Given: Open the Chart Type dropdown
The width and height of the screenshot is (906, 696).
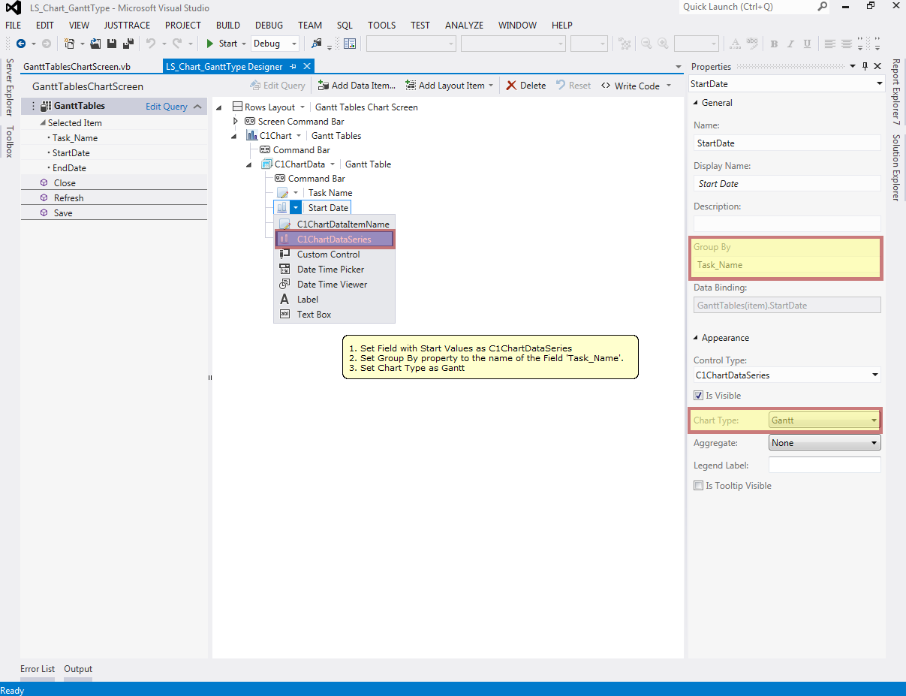Looking at the screenshot, I should pos(874,420).
